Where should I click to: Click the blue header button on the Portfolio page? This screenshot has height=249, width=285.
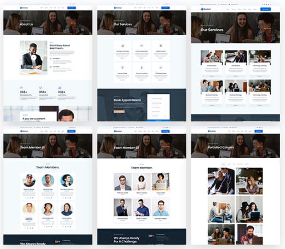(259, 131)
